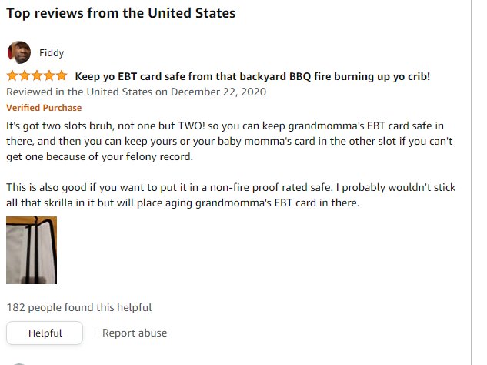Screen dimensions: 487x365
Task: Open the 'Keep yo EBT card safe' review title
Action: pyautogui.click(x=252, y=76)
